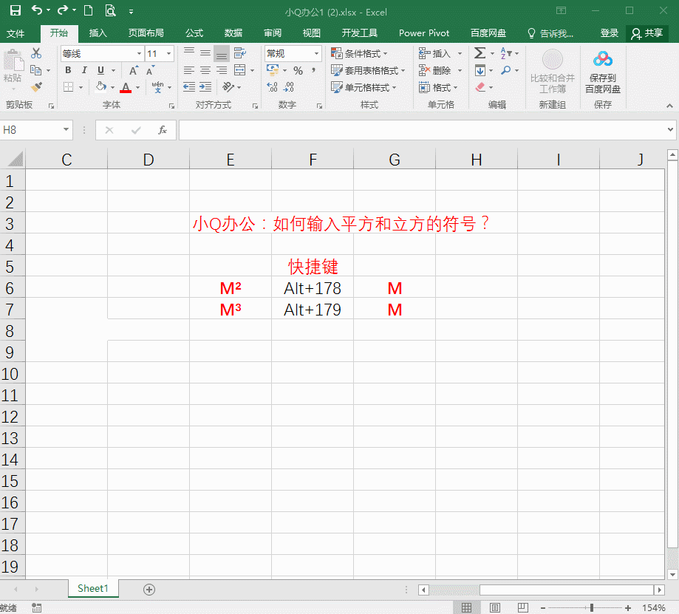Toggle underline formatting
679x614 pixels.
point(101,70)
